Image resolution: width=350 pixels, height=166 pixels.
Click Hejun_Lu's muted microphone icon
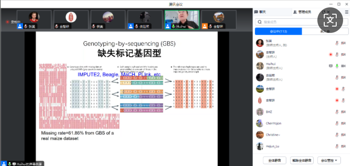pos(337,146)
